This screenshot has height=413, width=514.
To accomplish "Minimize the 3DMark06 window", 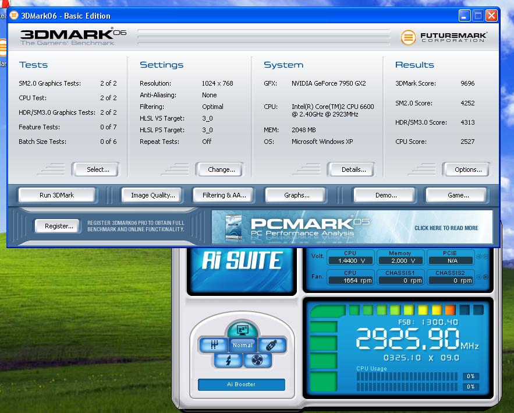I will 465,15.
